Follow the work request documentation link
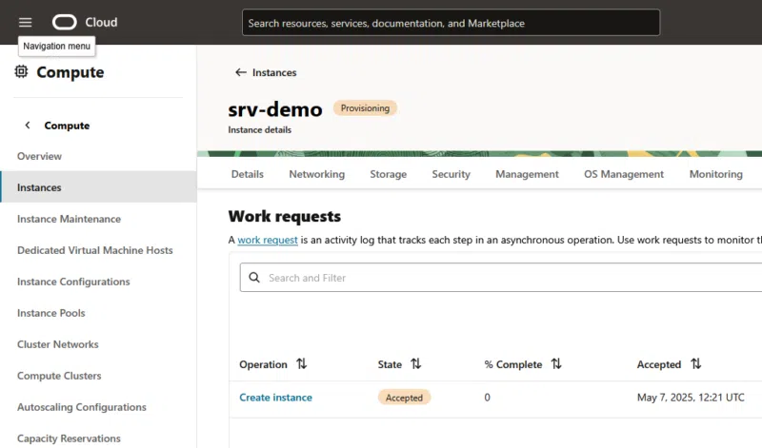This screenshot has width=762, height=448. 268,241
